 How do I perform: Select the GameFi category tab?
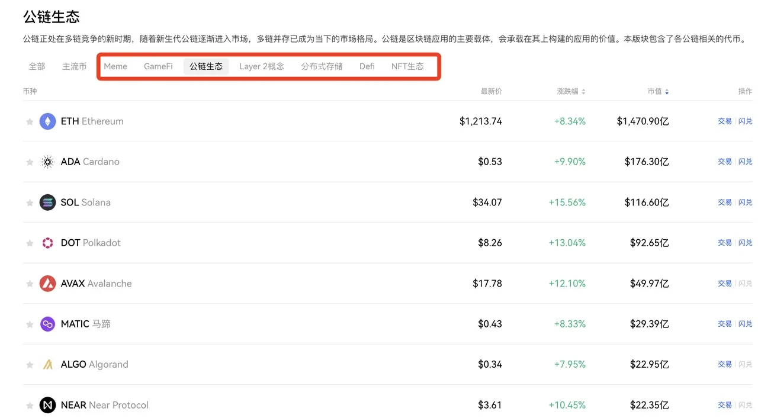click(158, 66)
